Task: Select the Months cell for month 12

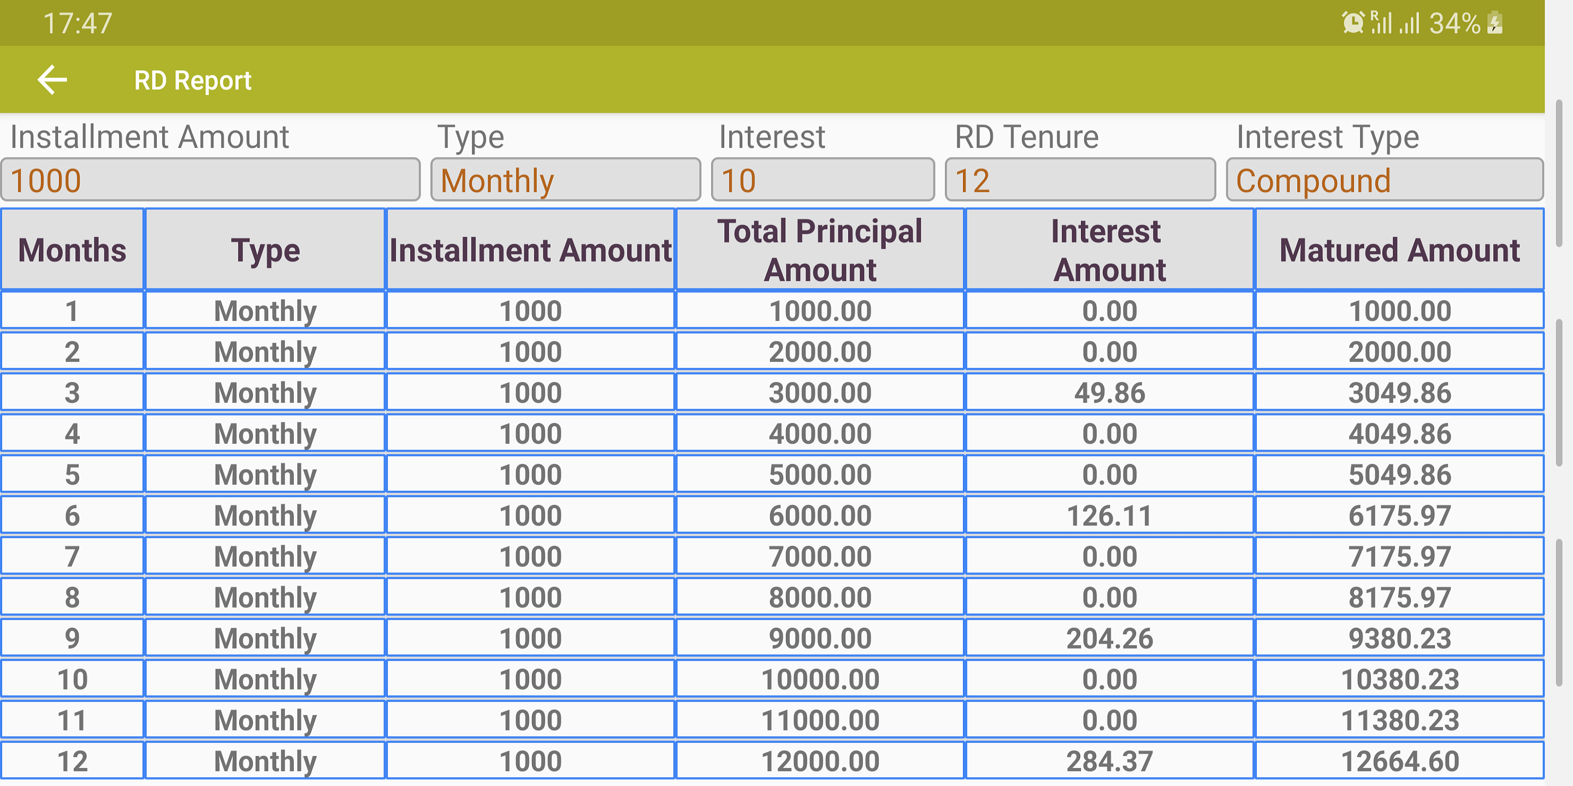Action: [x=73, y=761]
